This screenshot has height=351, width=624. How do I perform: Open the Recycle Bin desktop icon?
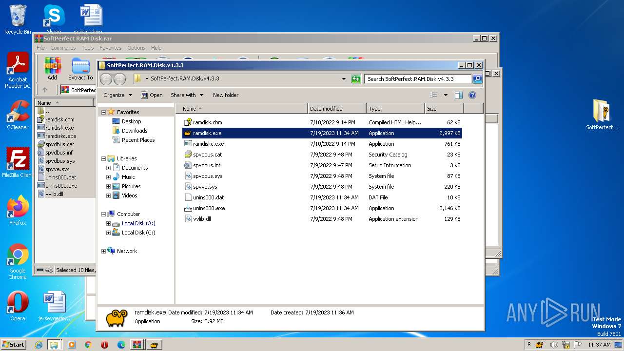(x=18, y=19)
